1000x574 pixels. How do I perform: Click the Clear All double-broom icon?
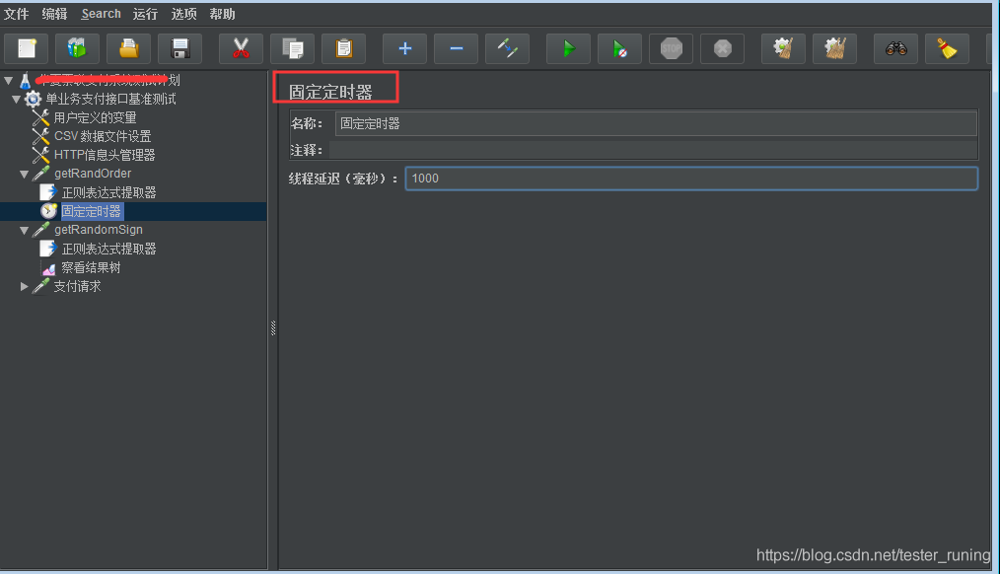coord(835,48)
